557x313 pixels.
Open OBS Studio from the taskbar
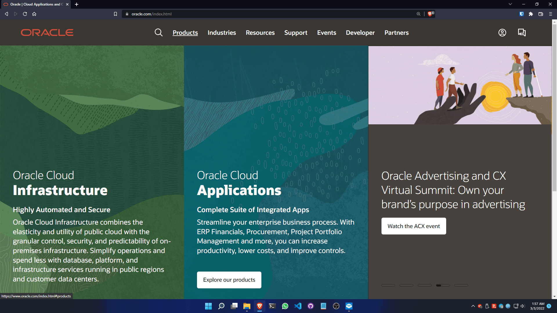pos(336,306)
